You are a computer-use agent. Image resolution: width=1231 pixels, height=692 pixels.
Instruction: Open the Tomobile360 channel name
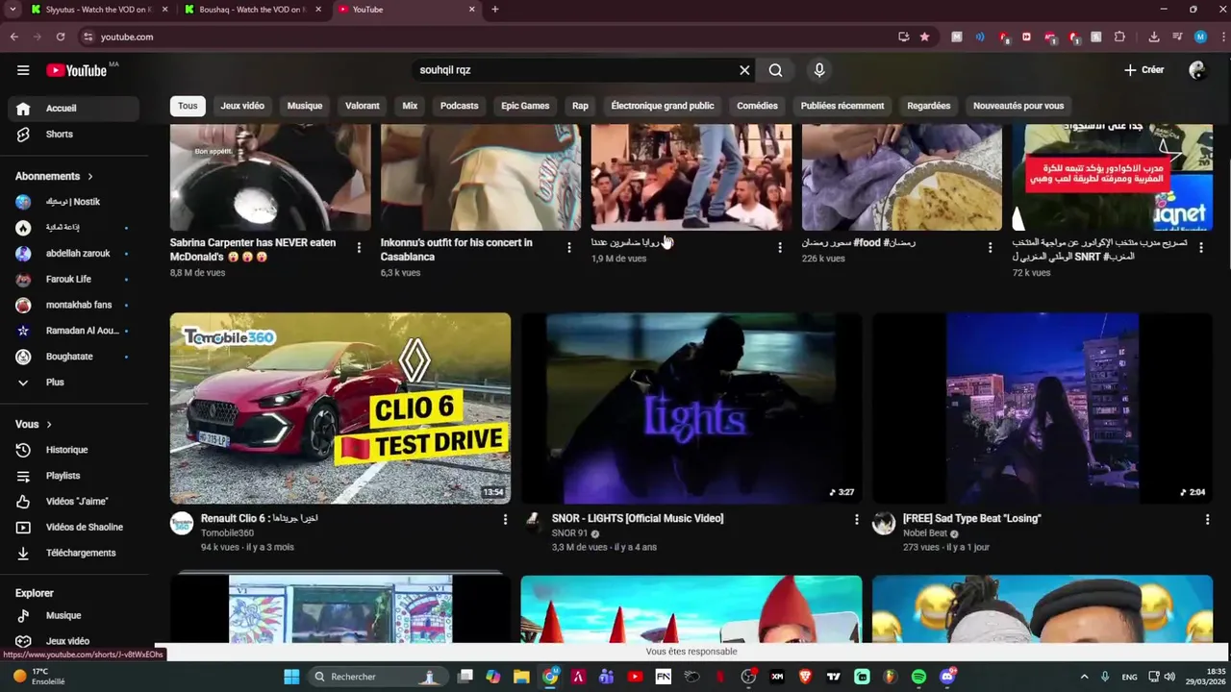(x=227, y=533)
